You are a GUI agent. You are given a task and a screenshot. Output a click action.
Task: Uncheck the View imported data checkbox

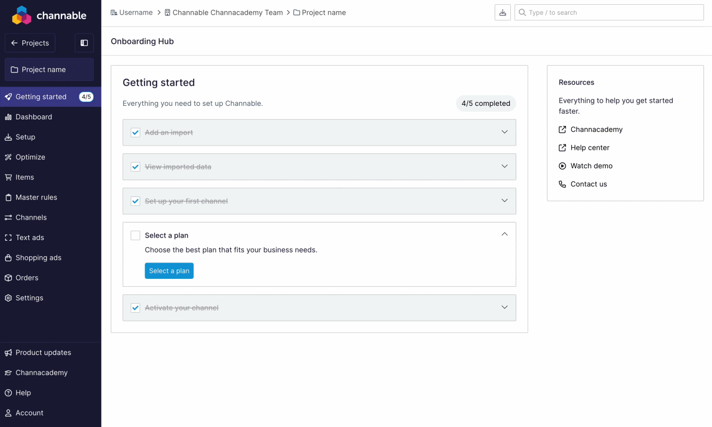tap(136, 167)
